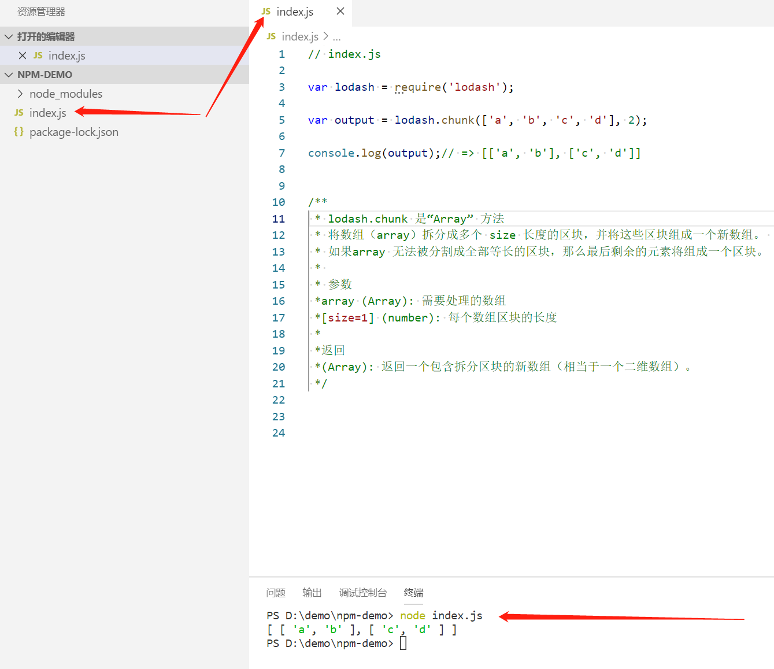Switch to the index.js editor tab
This screenshot has height=669, width=774.
tap(295, 12)
